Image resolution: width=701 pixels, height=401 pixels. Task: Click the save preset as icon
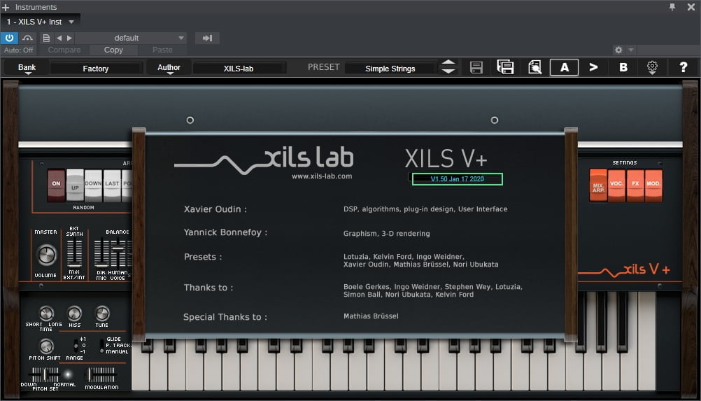coord(505,67)
